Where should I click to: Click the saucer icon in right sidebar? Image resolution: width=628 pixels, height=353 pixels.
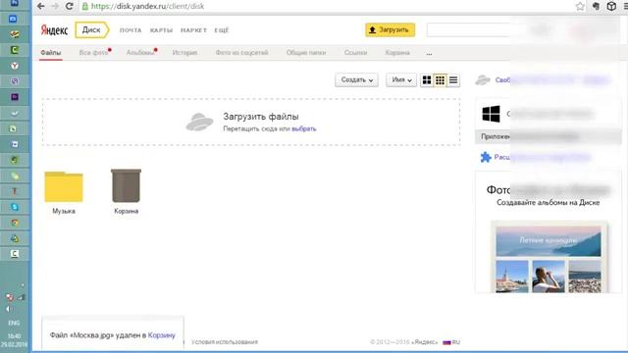pos(483,80)
